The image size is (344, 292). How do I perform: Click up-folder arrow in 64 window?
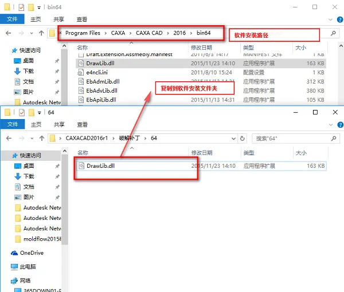point(42,138)
